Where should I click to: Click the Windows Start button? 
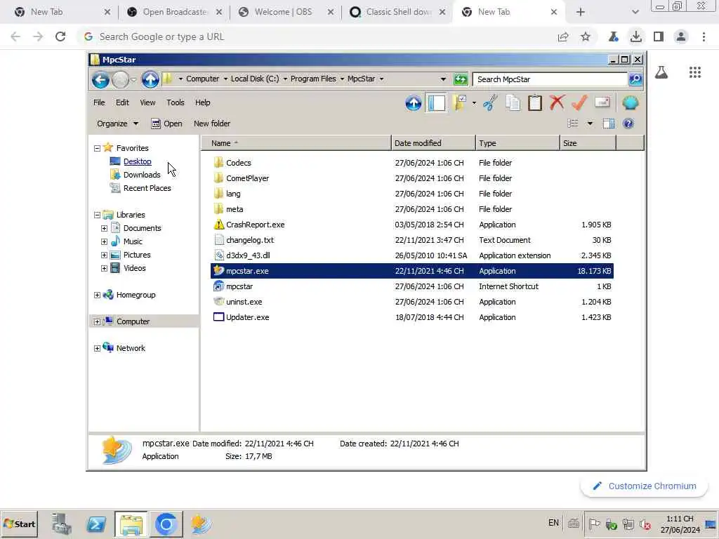click(19, 524)
